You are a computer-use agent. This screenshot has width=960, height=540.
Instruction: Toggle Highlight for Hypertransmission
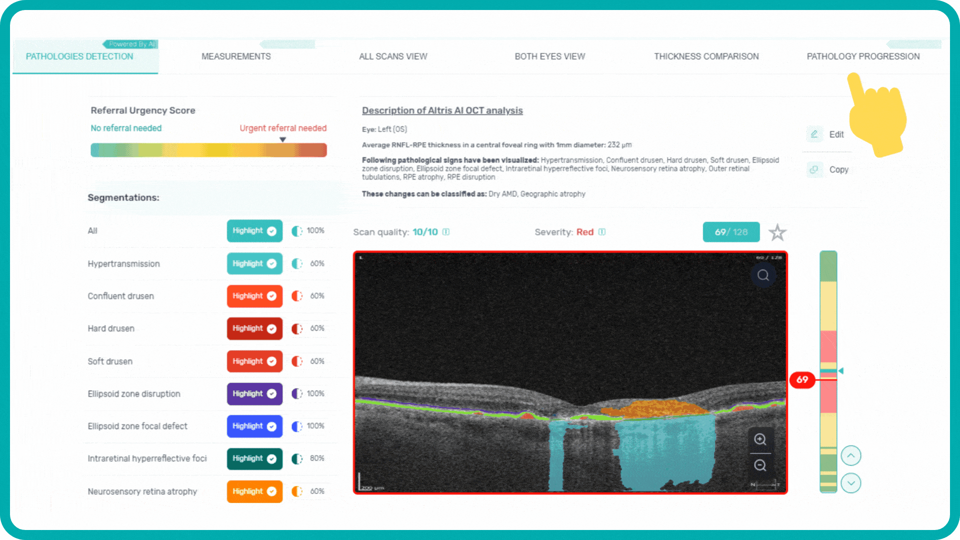[x=254, y=263]
